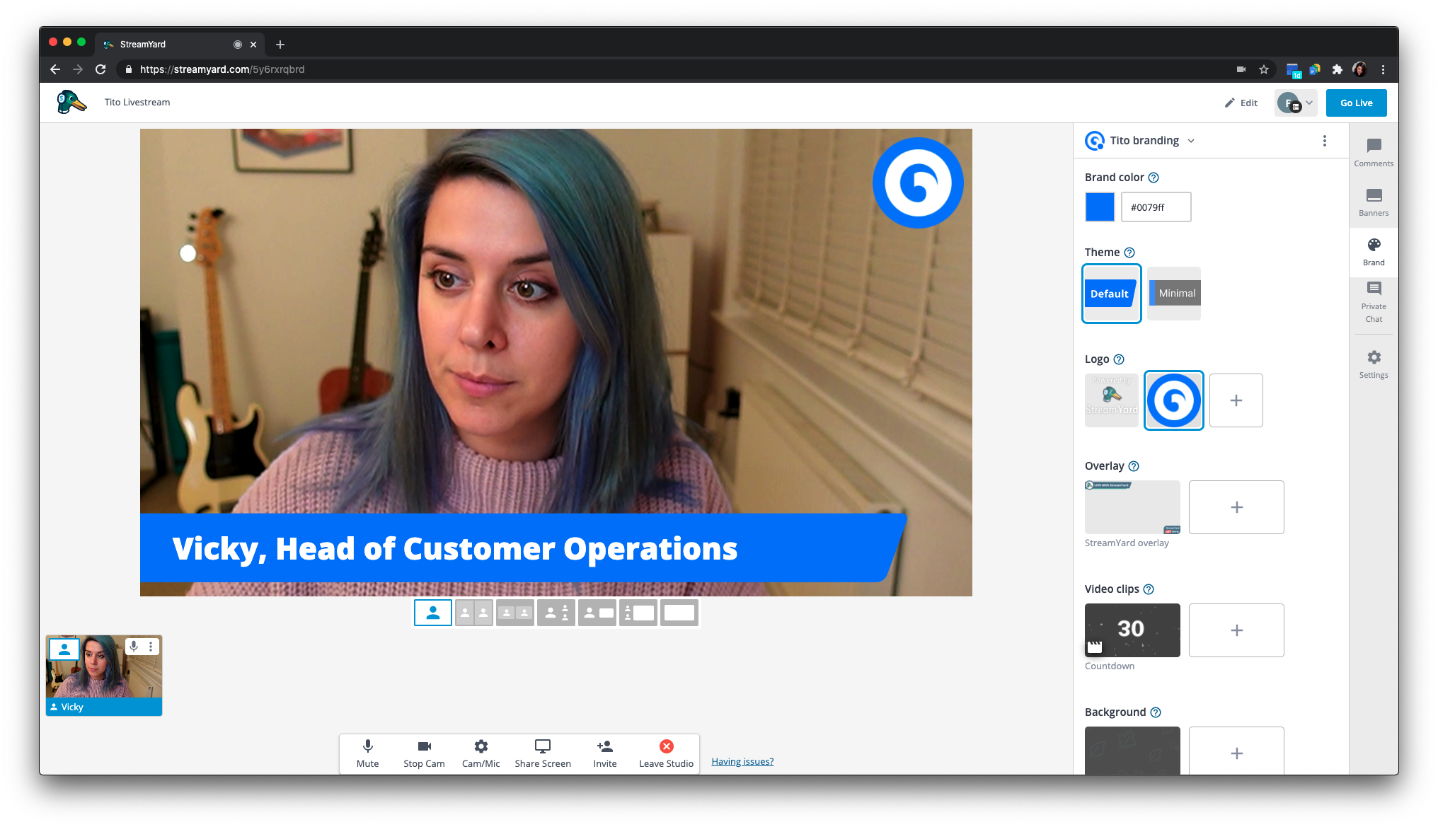Click the blue brand color swatch
The image size is (1438, 827).
(1100, 207)
